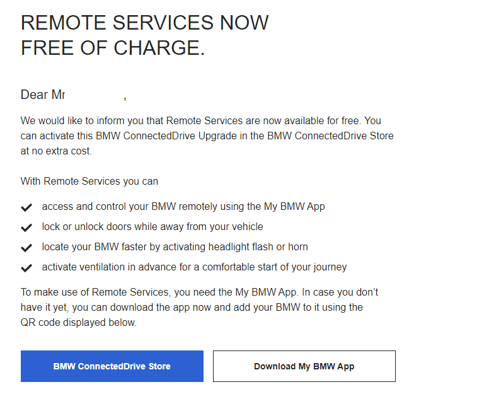Click the Dear Mr greeting text
The image size is (484, 399).
tap(43, 95)
